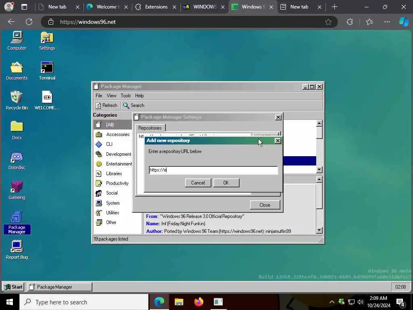Select the Documents folder icon
This screenshot has width=413, height=310.
tap(17, 70)
